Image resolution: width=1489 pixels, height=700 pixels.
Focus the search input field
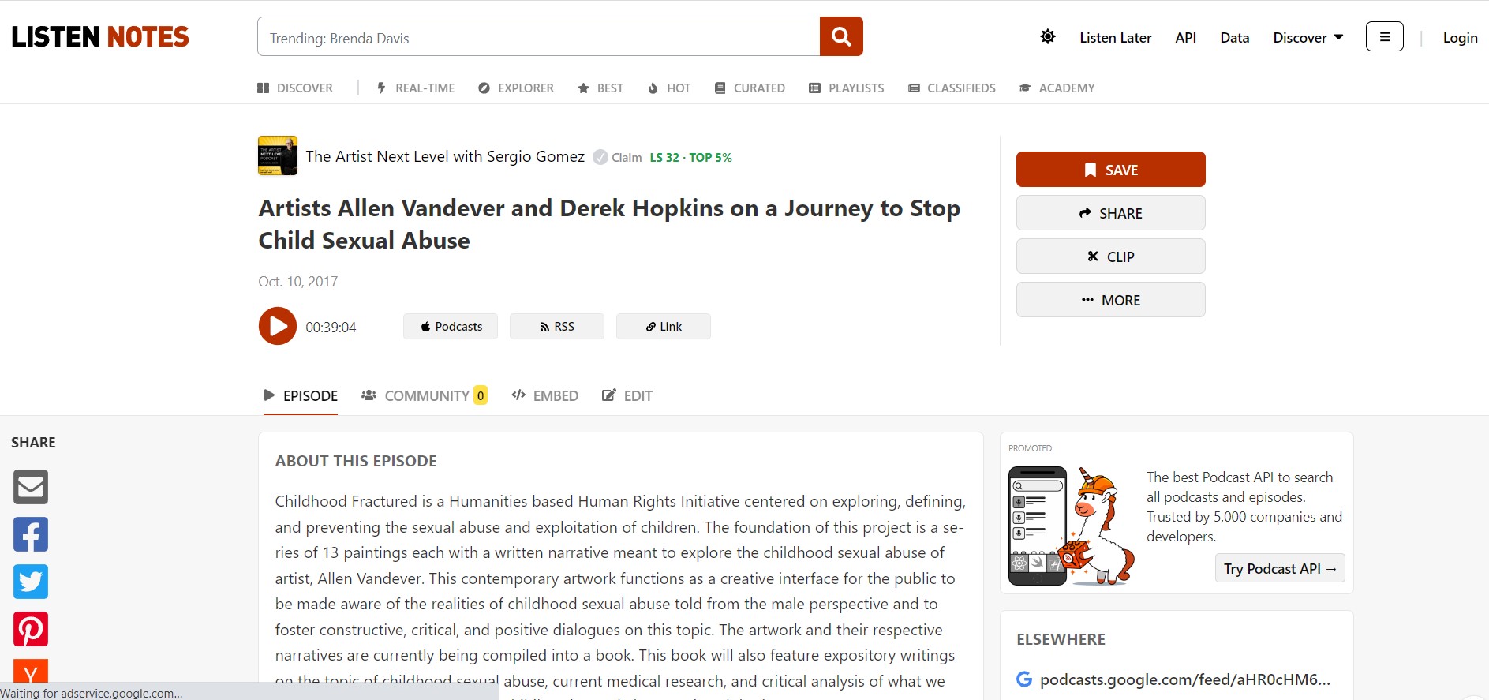538,38
